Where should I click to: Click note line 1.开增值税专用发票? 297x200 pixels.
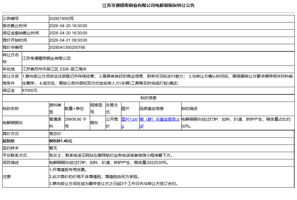(x=68, y=170)
